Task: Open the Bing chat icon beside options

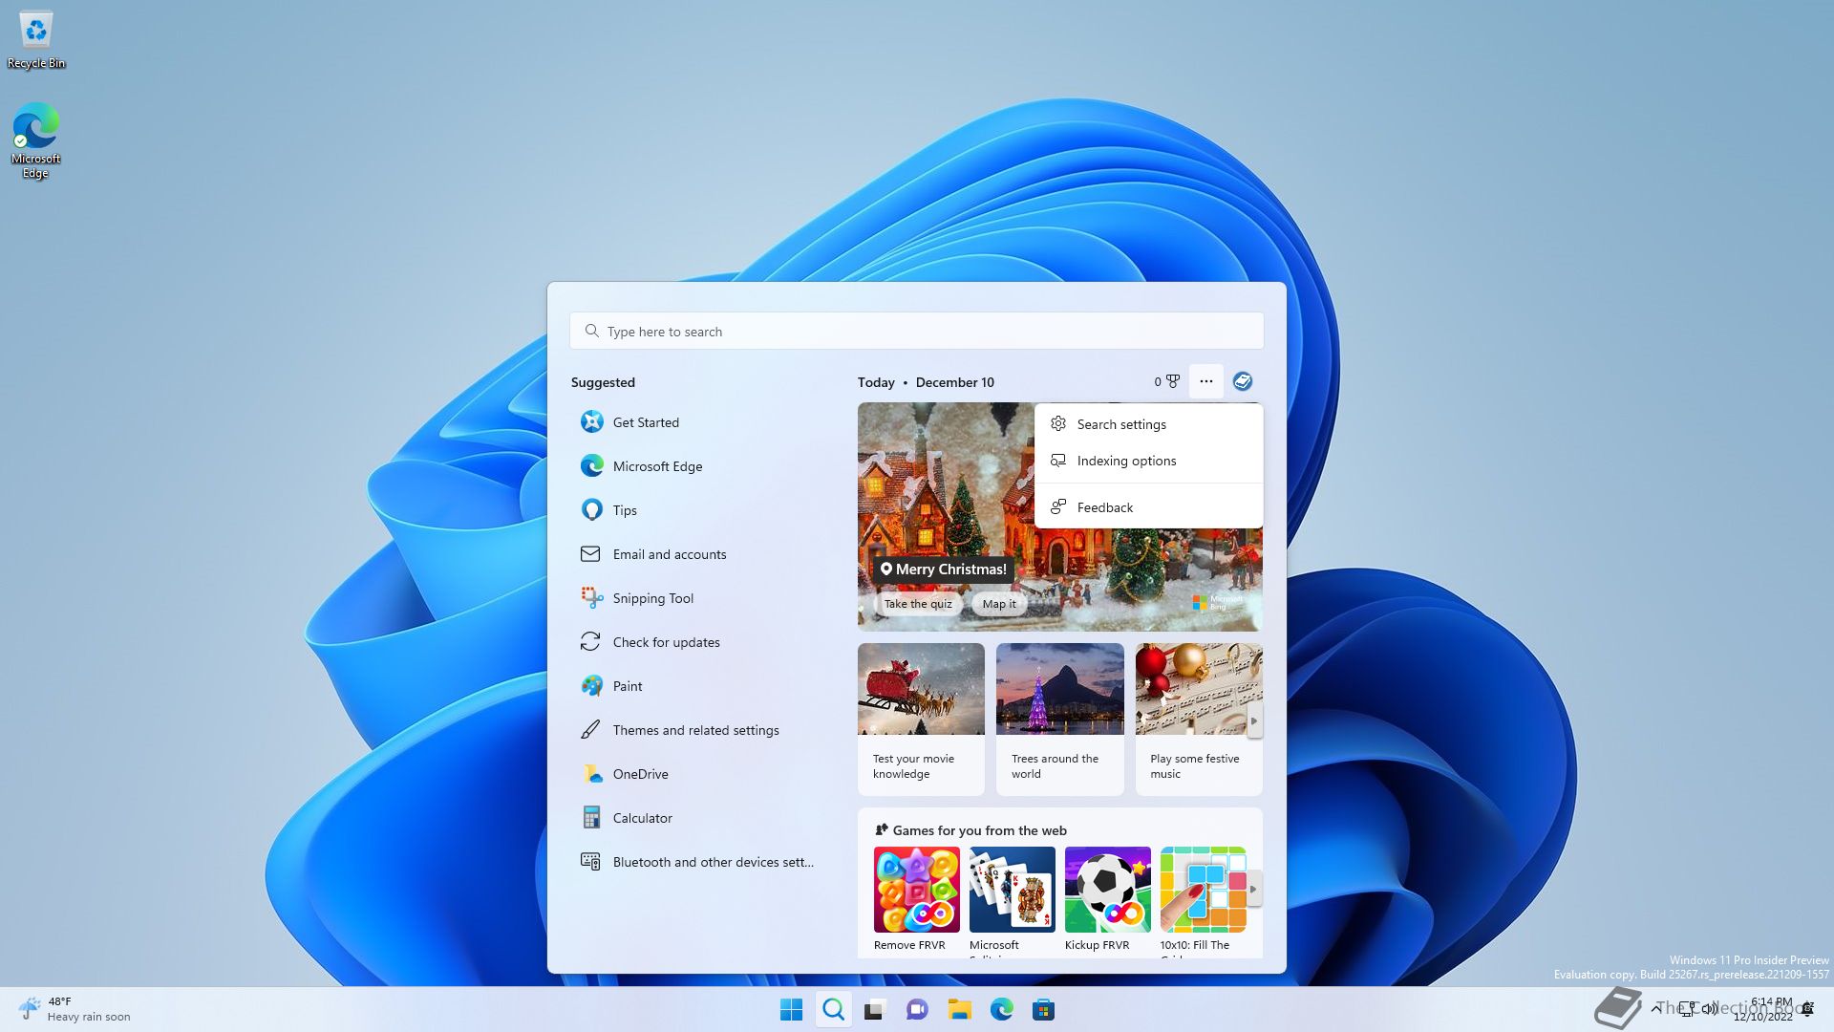Action: click(x=1243, y=381)
